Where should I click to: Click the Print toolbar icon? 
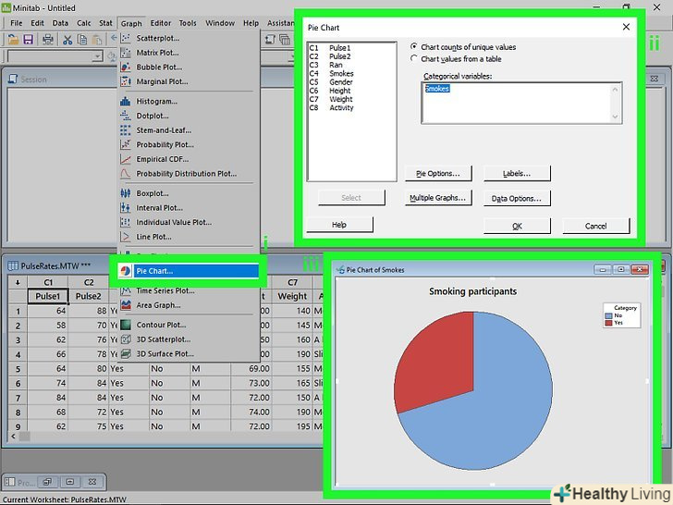point(48,40)
